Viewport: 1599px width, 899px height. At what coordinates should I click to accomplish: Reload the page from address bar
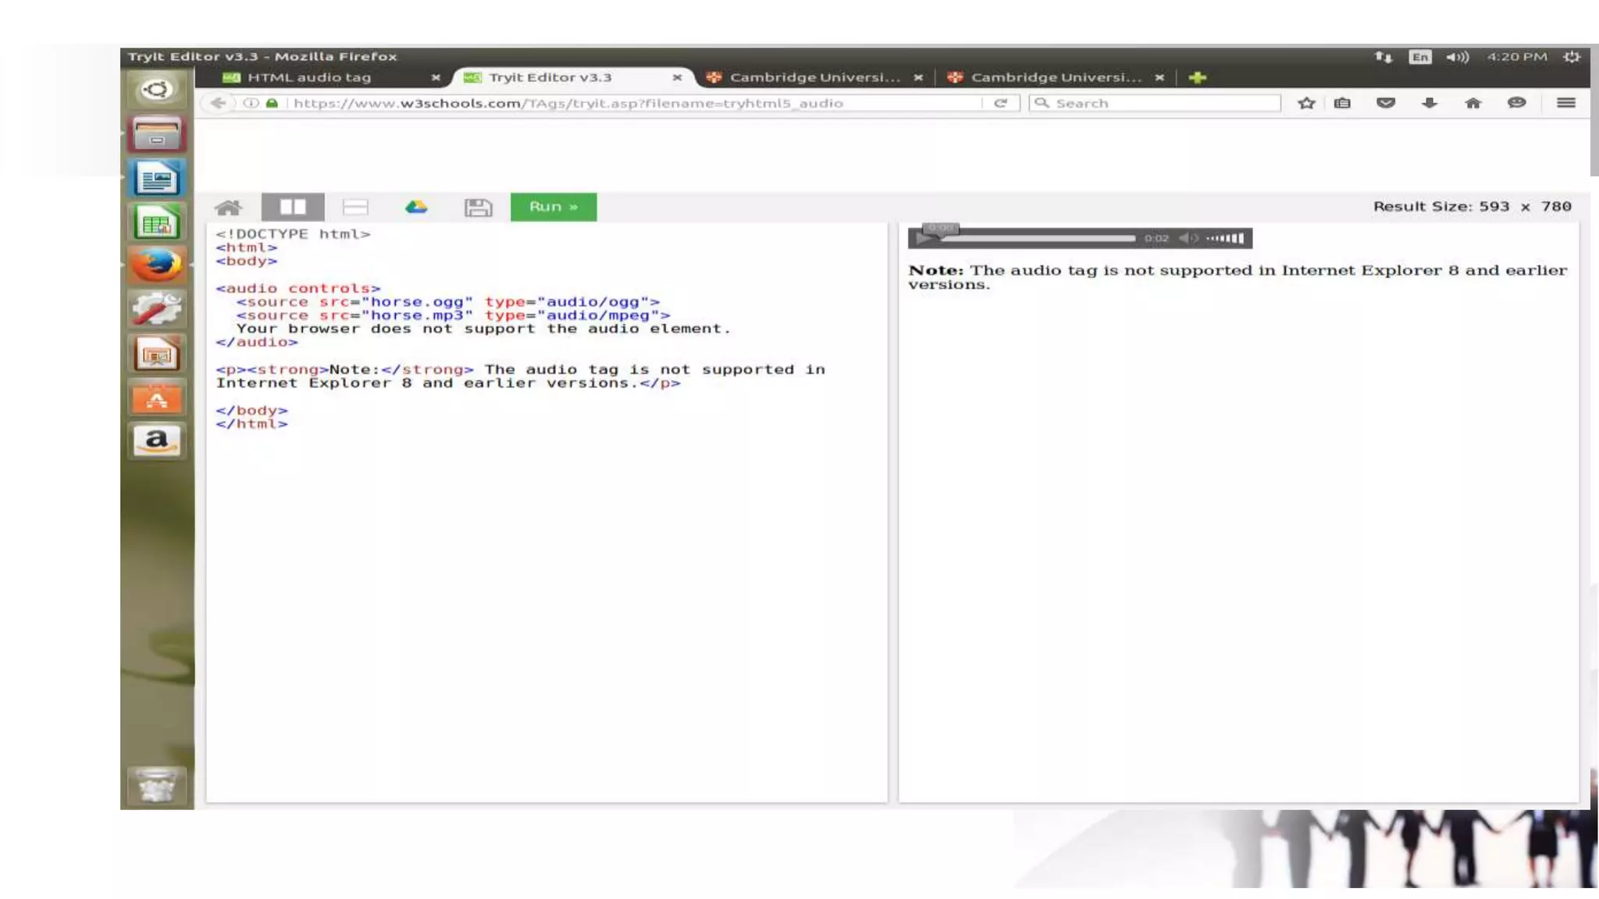(x=1000, y=103)
